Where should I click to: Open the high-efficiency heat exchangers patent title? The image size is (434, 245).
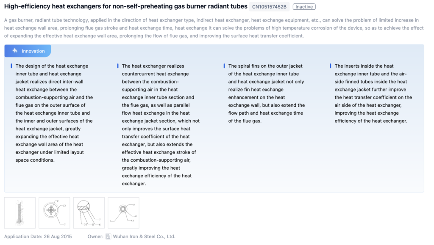[x=126, y=6]
